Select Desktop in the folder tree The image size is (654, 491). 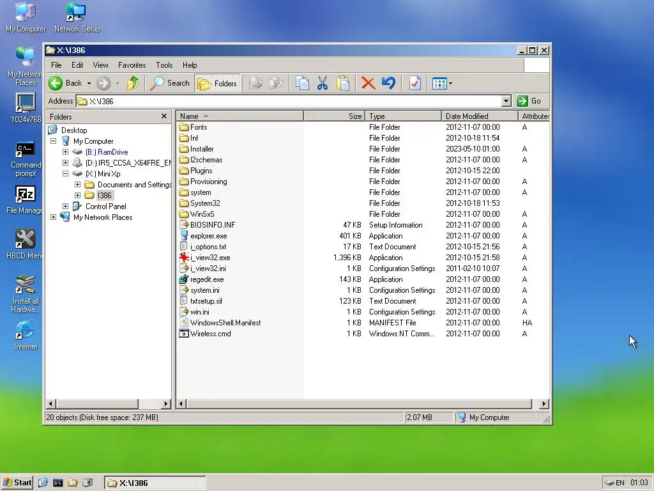(x=74, y=130)
